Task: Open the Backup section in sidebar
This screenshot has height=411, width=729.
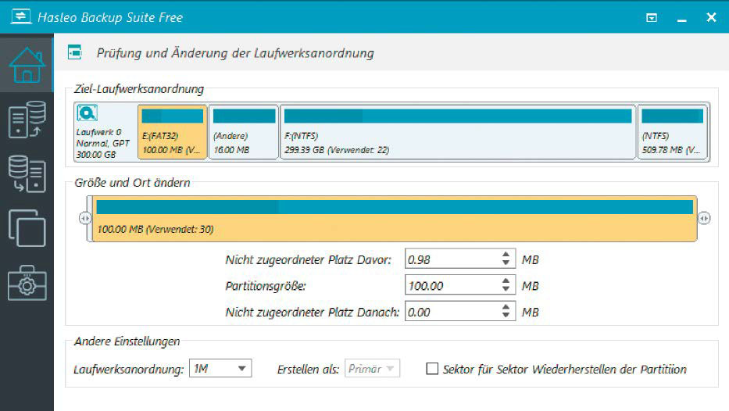Action: coord(27,120)
